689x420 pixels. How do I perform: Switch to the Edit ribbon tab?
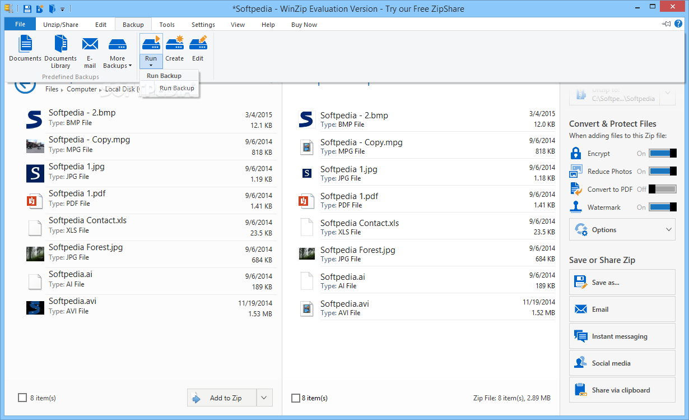[x=101, y=25]
